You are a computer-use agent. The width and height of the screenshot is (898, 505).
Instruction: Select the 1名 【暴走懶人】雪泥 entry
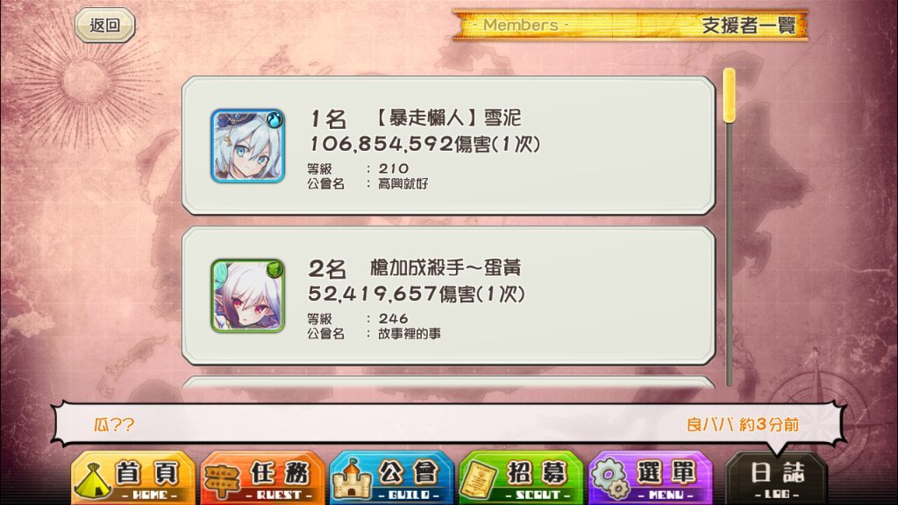(448, 146)
